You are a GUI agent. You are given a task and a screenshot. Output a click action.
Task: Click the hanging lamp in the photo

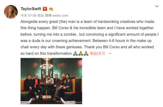46,66
